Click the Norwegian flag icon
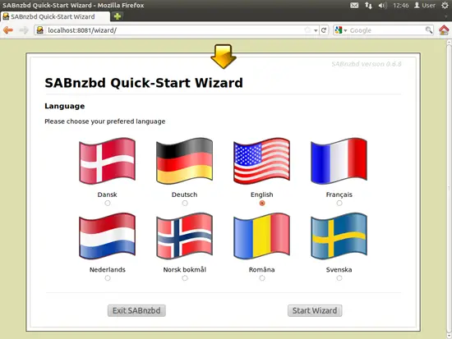The height and width of the screenshot is (339, 452). [x=184, y=236]
